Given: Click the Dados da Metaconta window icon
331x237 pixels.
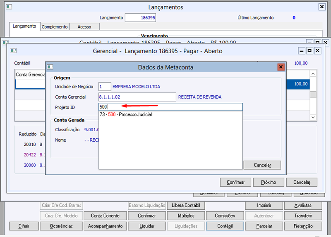Looking at the screenshot, I should point(50,67).
